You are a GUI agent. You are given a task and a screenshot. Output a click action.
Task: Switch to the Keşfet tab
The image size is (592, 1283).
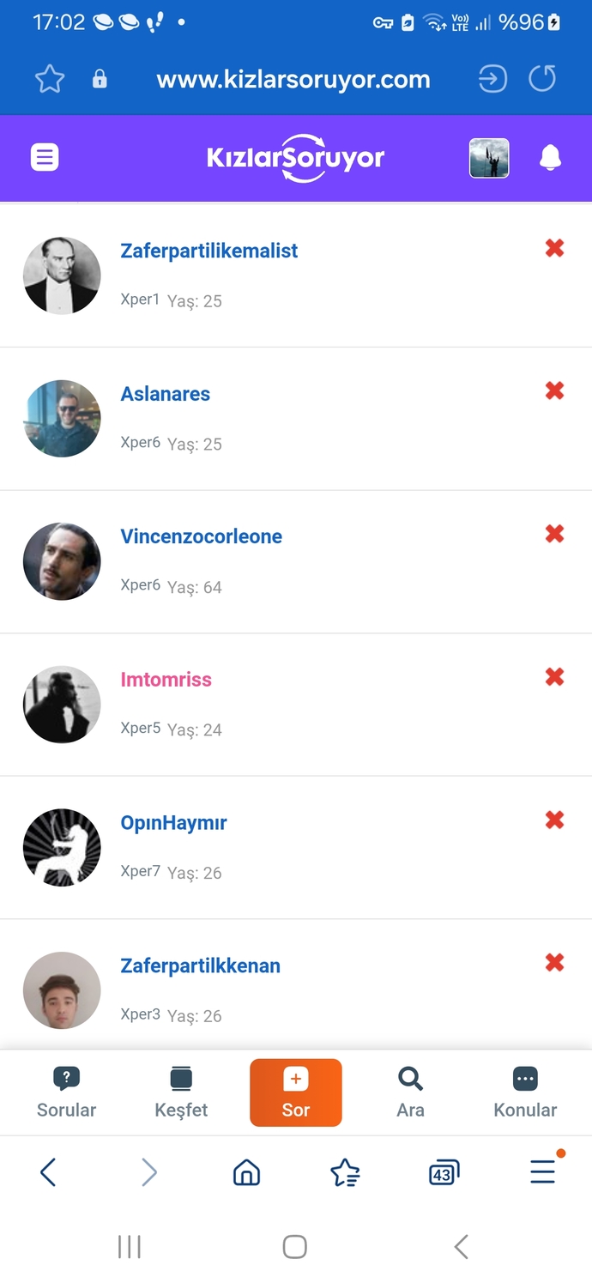click(x=181, y=1092)
